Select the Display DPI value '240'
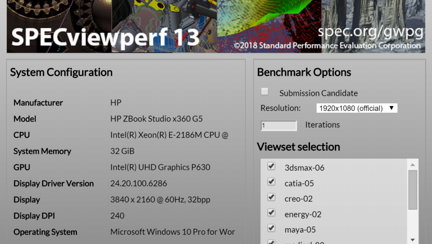The image size is (432, 244). coord(117,216)
